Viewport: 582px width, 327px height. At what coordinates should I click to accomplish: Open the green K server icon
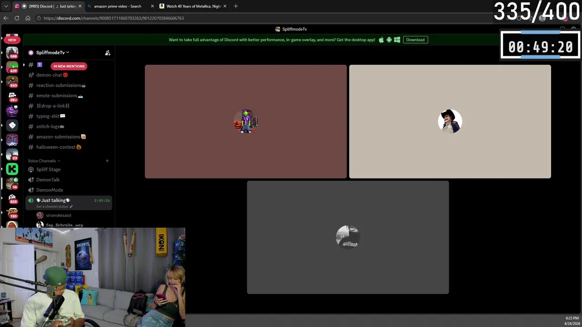coord(12,169)
